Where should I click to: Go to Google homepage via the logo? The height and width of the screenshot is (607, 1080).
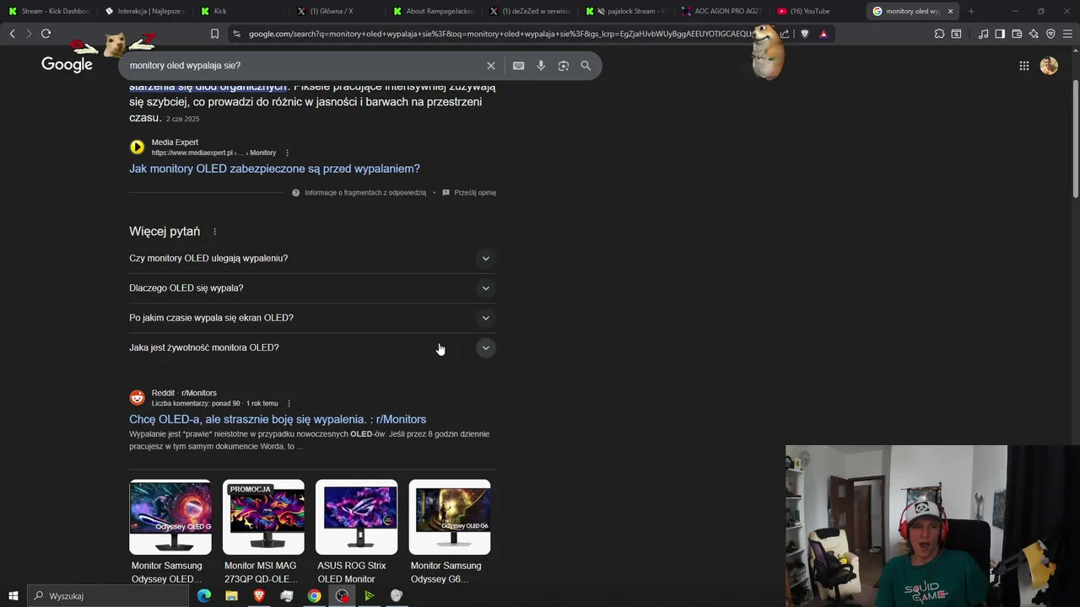(x=67, y=65)
